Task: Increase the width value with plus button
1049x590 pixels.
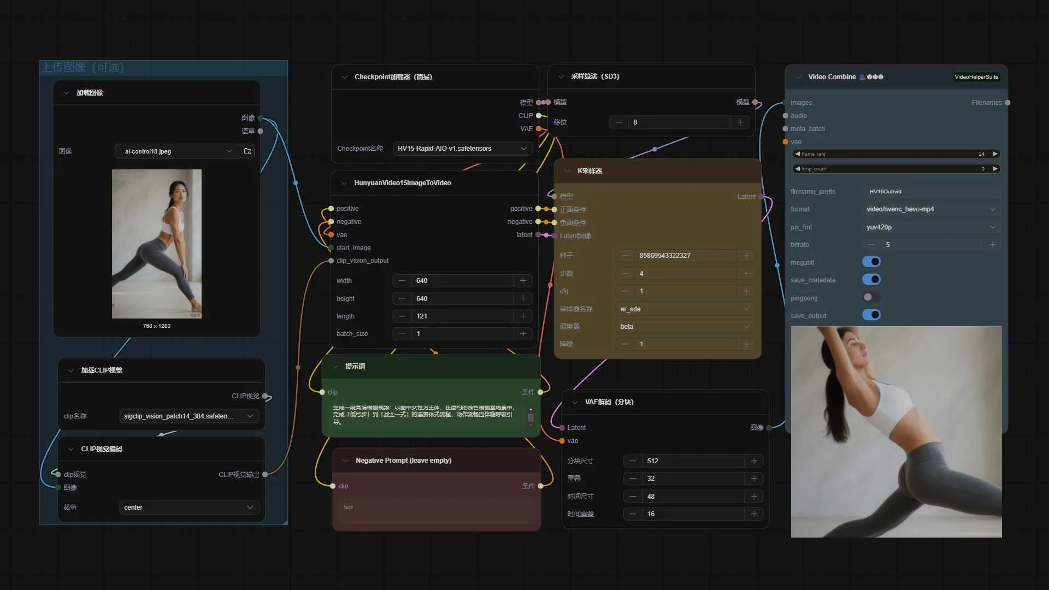Action: tap(523, 281)
